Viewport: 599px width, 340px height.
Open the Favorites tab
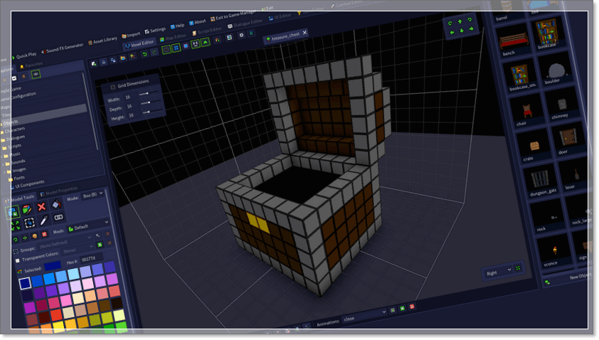tap(31, 65)
